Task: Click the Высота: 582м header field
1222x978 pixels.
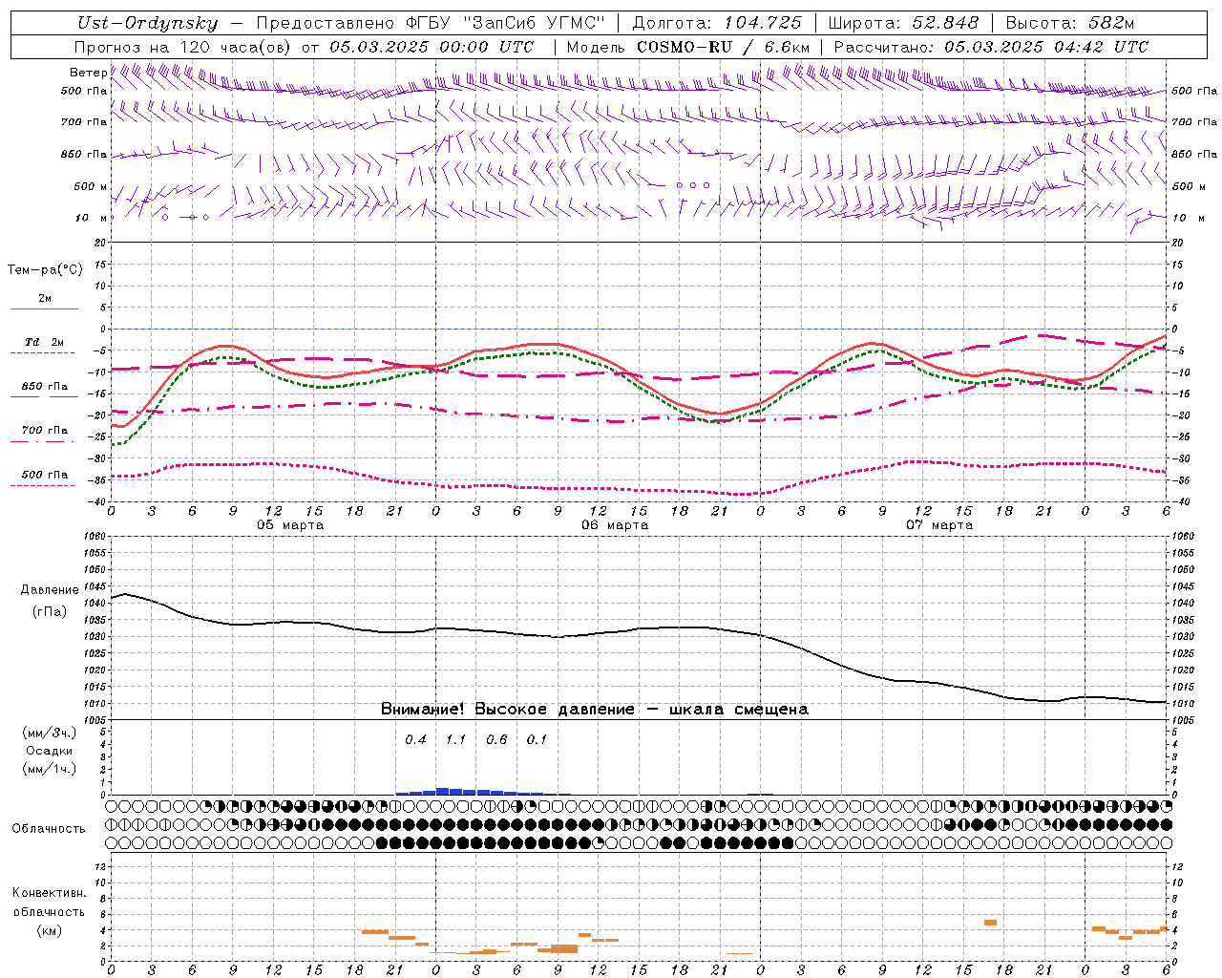Action: [x=1070, y=23]
